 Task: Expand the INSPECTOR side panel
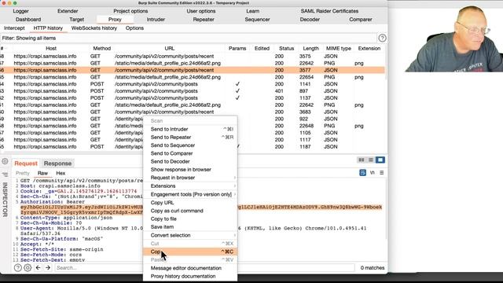(x=6, y=199)
